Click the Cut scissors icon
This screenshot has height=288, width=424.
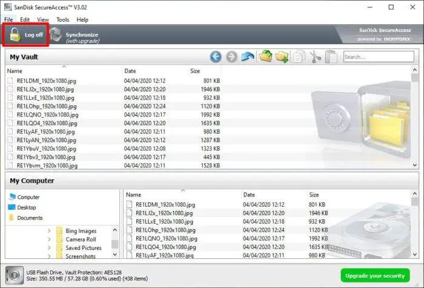[316, 57]
